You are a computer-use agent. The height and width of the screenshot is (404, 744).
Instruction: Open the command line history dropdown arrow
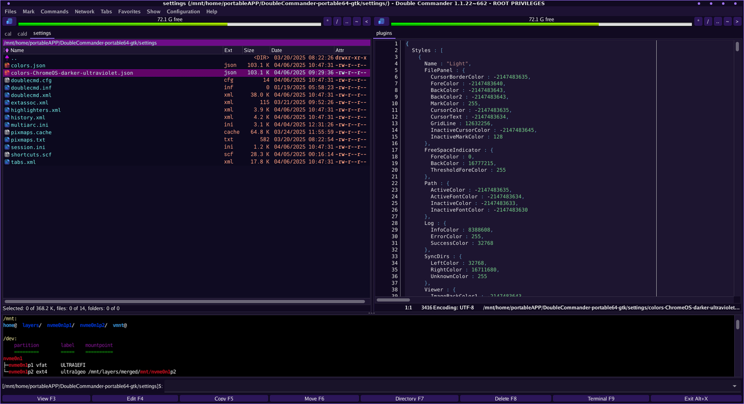735,386
